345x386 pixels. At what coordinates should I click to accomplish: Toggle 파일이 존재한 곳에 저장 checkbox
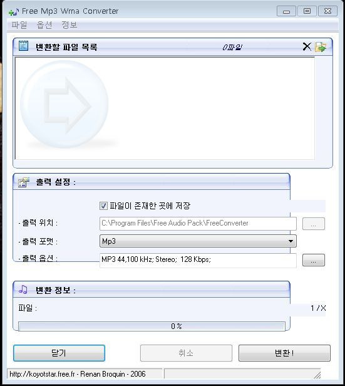[x=103, y=206]
